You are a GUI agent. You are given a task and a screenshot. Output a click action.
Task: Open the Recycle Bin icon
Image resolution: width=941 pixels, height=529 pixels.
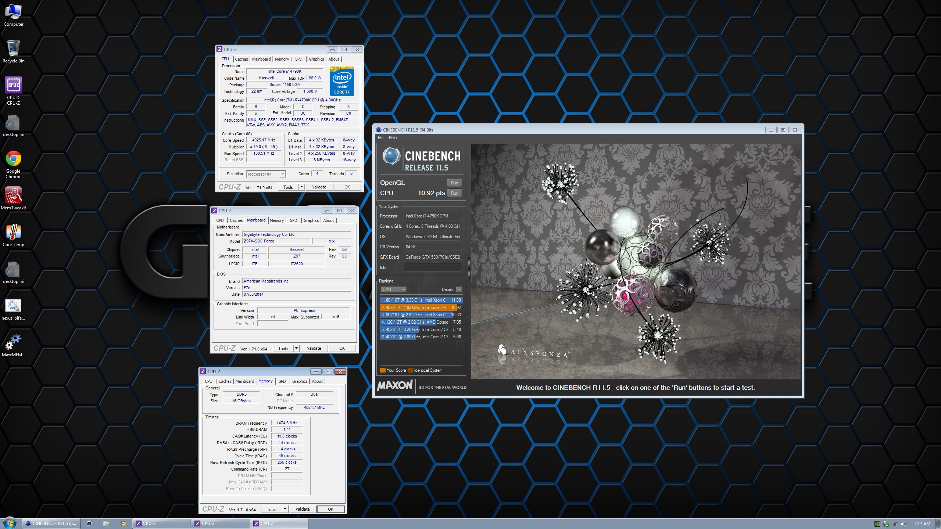[14, 51]
